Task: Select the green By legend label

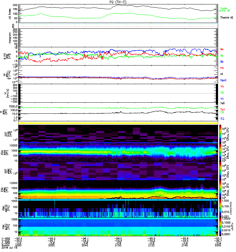Action: click(222, 56)
